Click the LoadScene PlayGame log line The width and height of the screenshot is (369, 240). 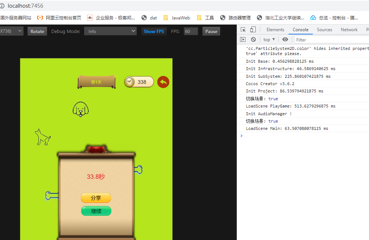[291, 106]
